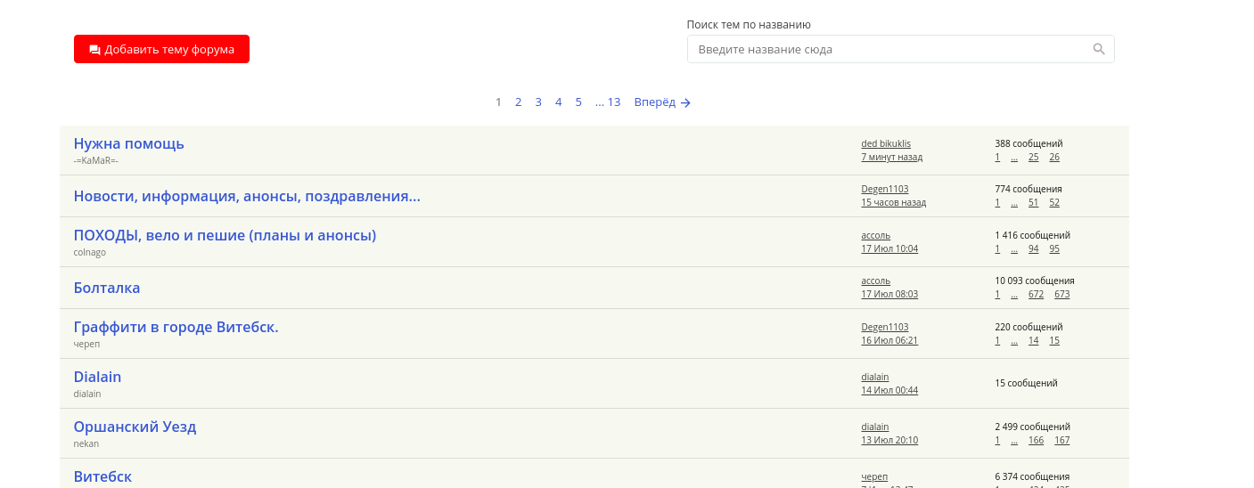Jump to page 673 of Болталка
The height and width of the screenshot is (488, 1254).
1061,294
